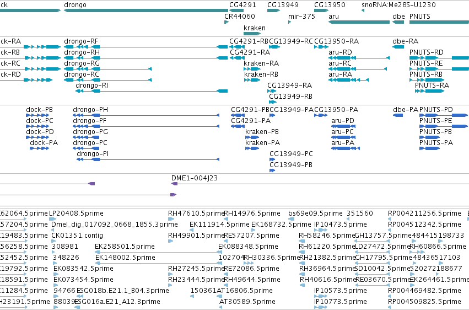This screenshot has width=469, height=310.
Task: Select the kraken gene glyph bar
Action: point(252,34)
